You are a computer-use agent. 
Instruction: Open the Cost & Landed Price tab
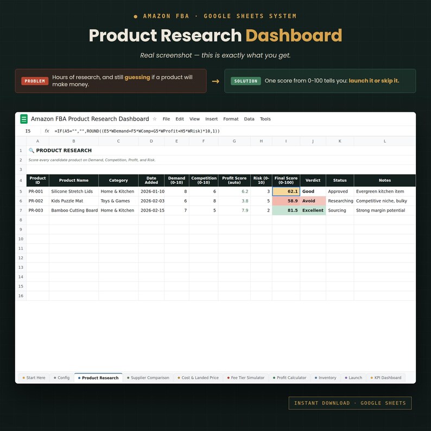(x=198, y=378)
